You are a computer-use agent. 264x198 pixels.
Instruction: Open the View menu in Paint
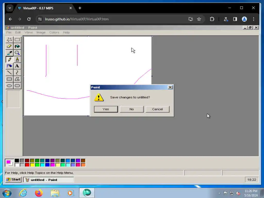pyautogui.click(x=29, y=32)
